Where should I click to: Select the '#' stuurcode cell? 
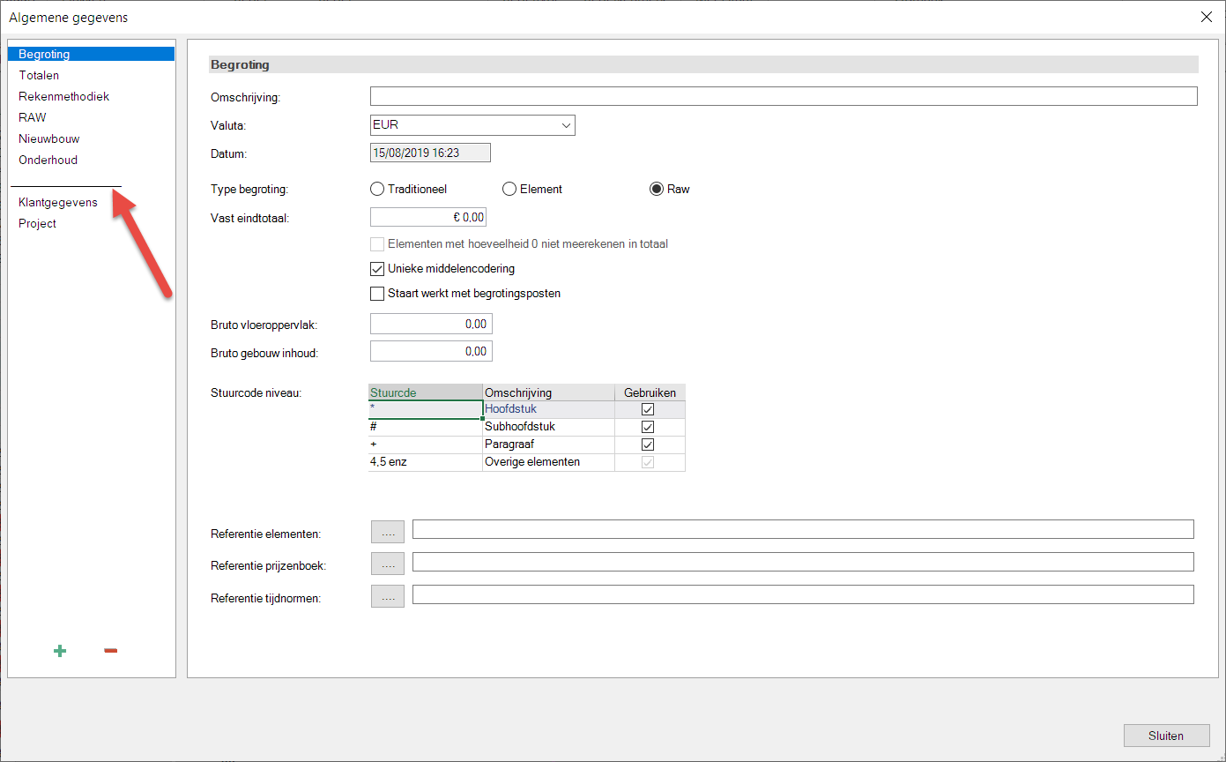(x=425, y=427)
